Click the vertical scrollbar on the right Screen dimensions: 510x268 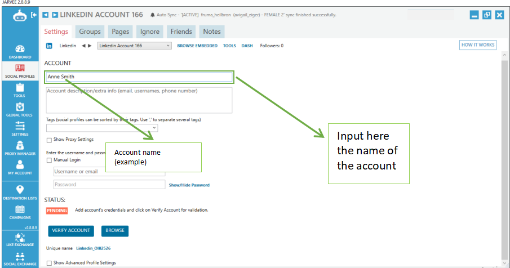[504, 159]
